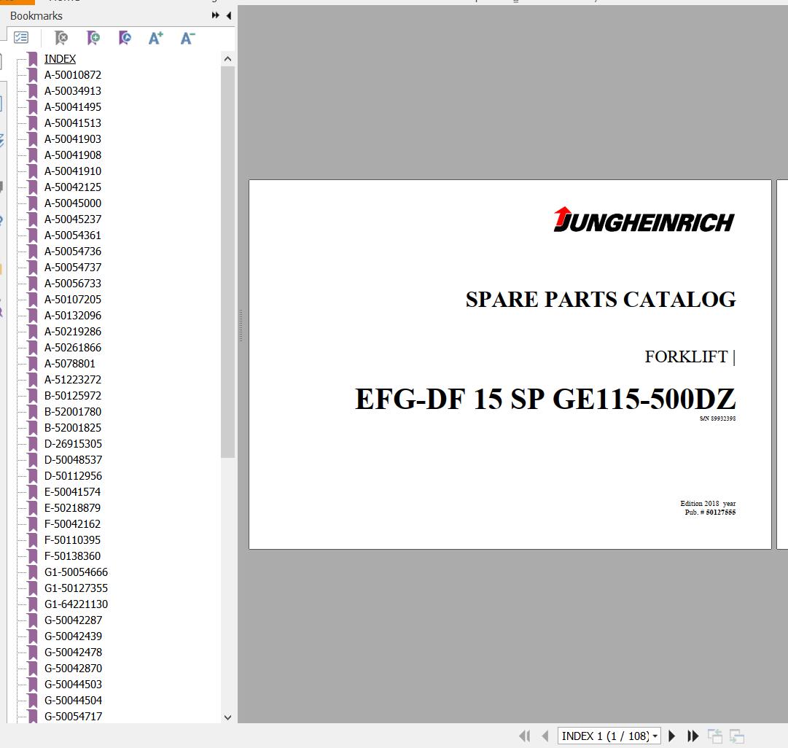Viewport: 788px width, 748px height.
Task: Go to bookmark A-50045237
Action: [x=73, y=219]
